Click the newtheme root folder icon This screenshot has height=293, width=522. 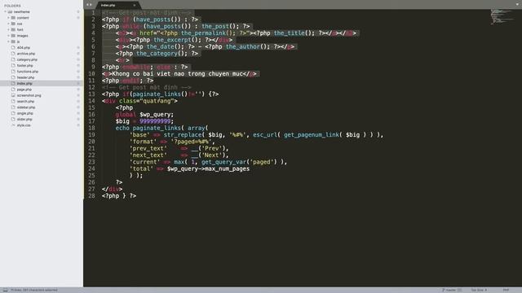pos(10,11)
